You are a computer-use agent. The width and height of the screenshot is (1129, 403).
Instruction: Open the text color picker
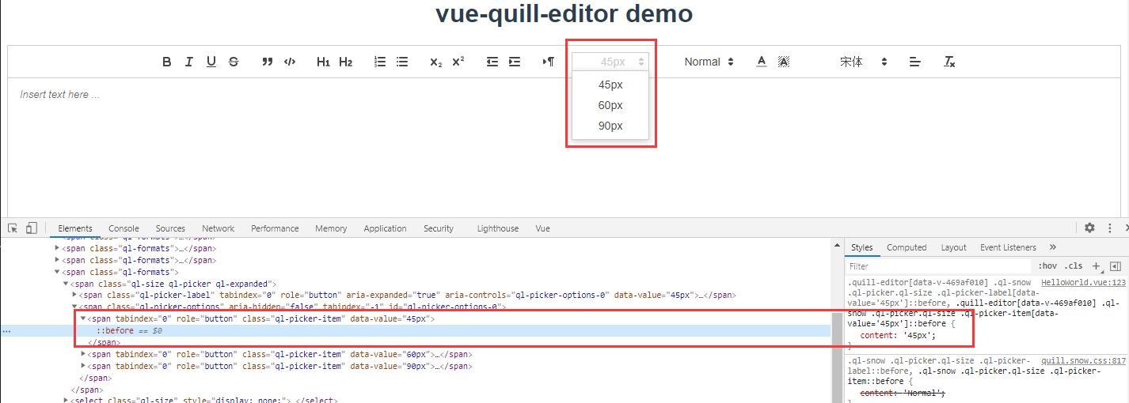click(762, 62)
